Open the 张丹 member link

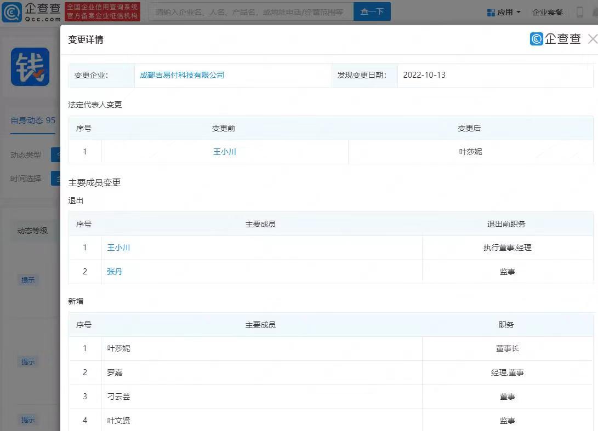point(115,272)
